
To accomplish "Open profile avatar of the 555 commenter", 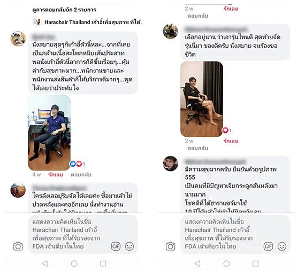I will 170,163.
